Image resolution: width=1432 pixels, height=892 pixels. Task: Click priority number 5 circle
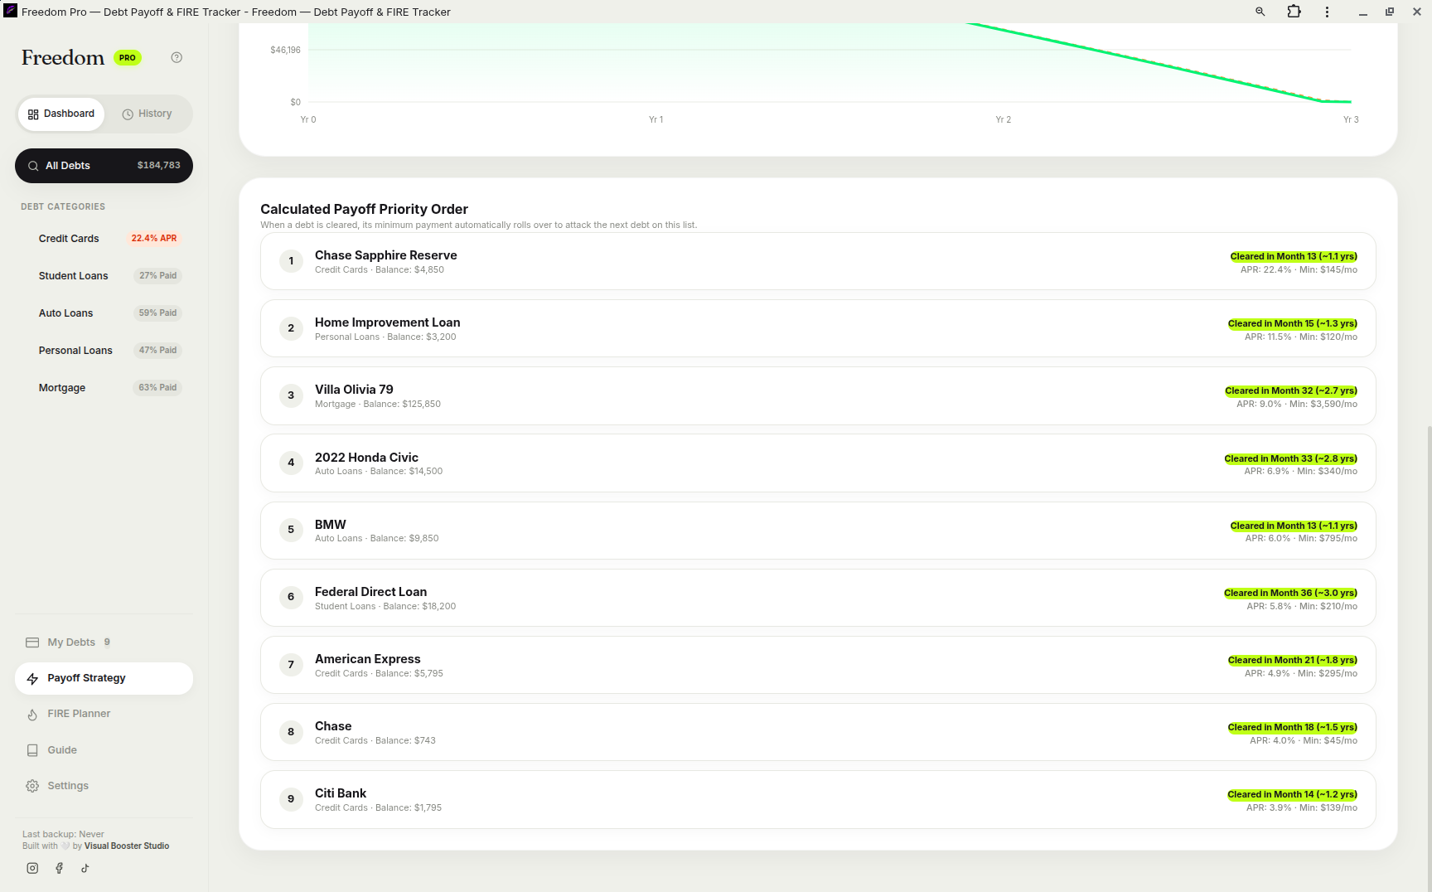[291, 531]
